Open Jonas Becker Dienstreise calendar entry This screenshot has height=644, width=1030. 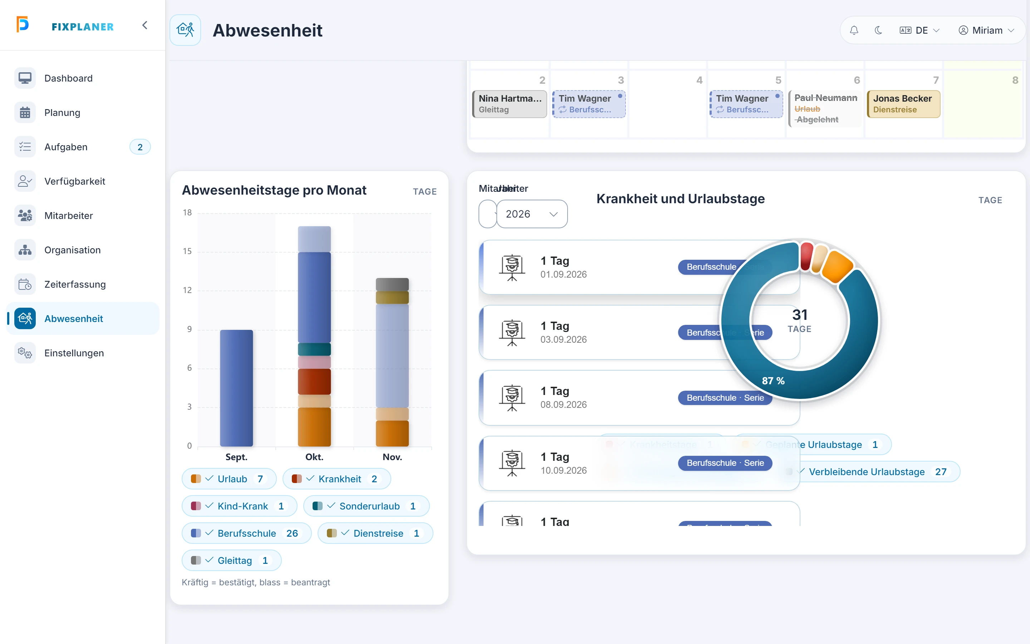click(x=903, y=104)
